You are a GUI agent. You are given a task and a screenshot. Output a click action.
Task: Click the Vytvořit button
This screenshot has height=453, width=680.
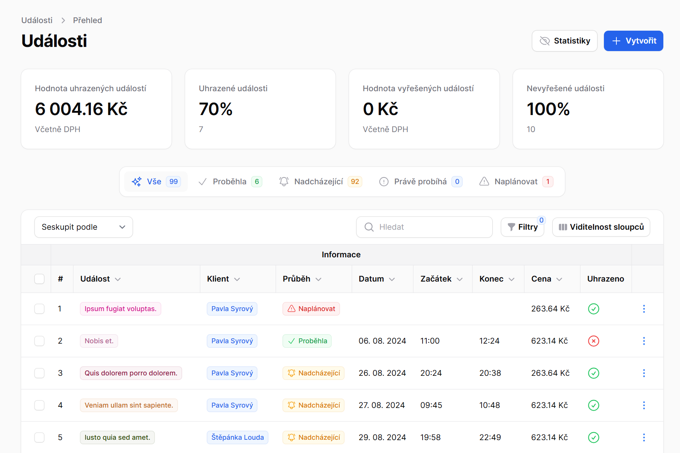[x=633, y=41]
